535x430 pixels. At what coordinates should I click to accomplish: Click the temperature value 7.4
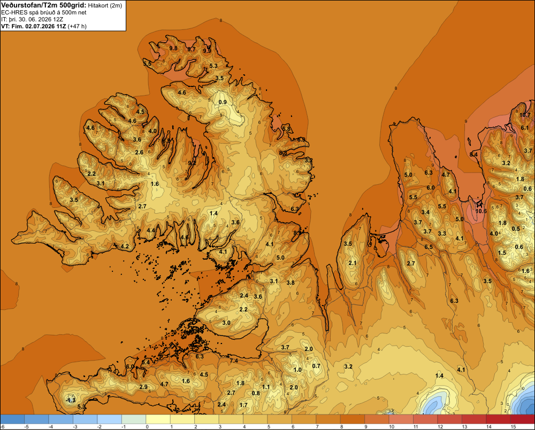(234, 361)
